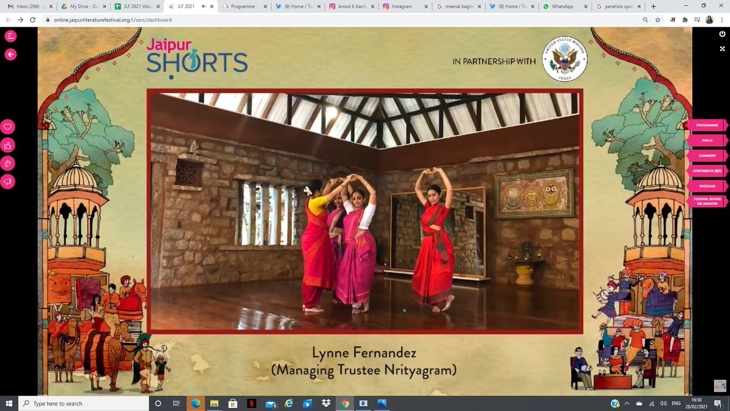This screenshot has width=730, height=411.
Task: Send a clapping hands reaction
Action: click(x=8, y=163)
